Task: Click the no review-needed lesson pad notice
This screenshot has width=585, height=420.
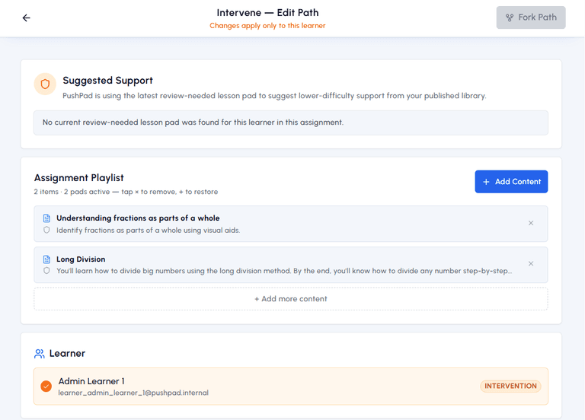Action: [291, 123]
